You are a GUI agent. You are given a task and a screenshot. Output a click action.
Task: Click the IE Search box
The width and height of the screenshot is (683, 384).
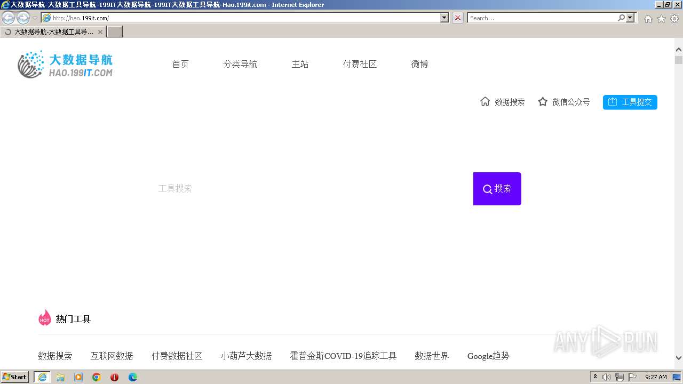click(542, 18)
